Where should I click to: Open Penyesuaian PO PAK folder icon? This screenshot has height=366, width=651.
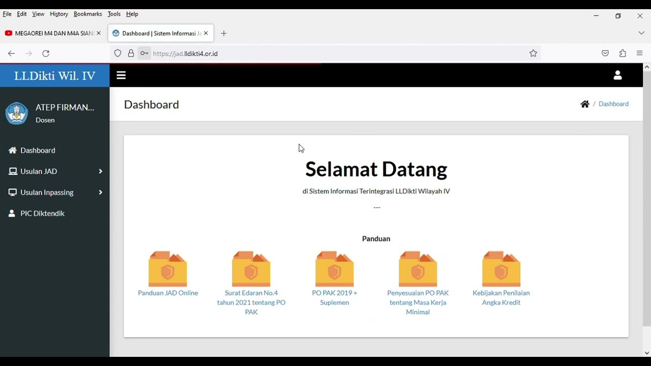coord(418,269)
